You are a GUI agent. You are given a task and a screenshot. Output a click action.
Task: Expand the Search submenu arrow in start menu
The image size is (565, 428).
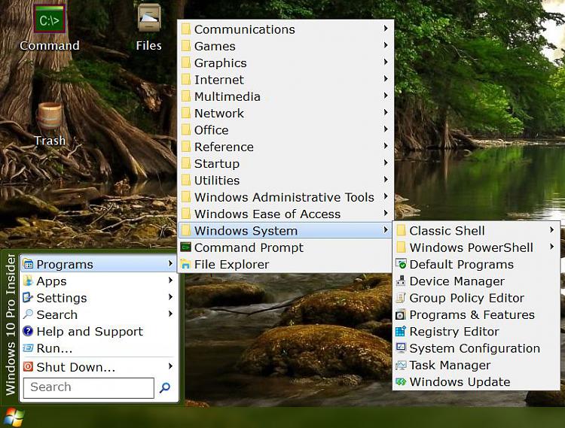tap(170, 314)
